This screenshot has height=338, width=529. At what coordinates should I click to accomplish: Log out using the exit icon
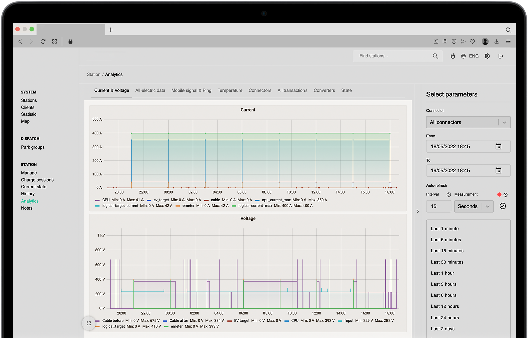(x=501, y=56)
